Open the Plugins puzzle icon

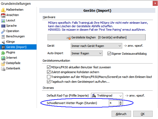pyautogui.click(x=3, y=53)
